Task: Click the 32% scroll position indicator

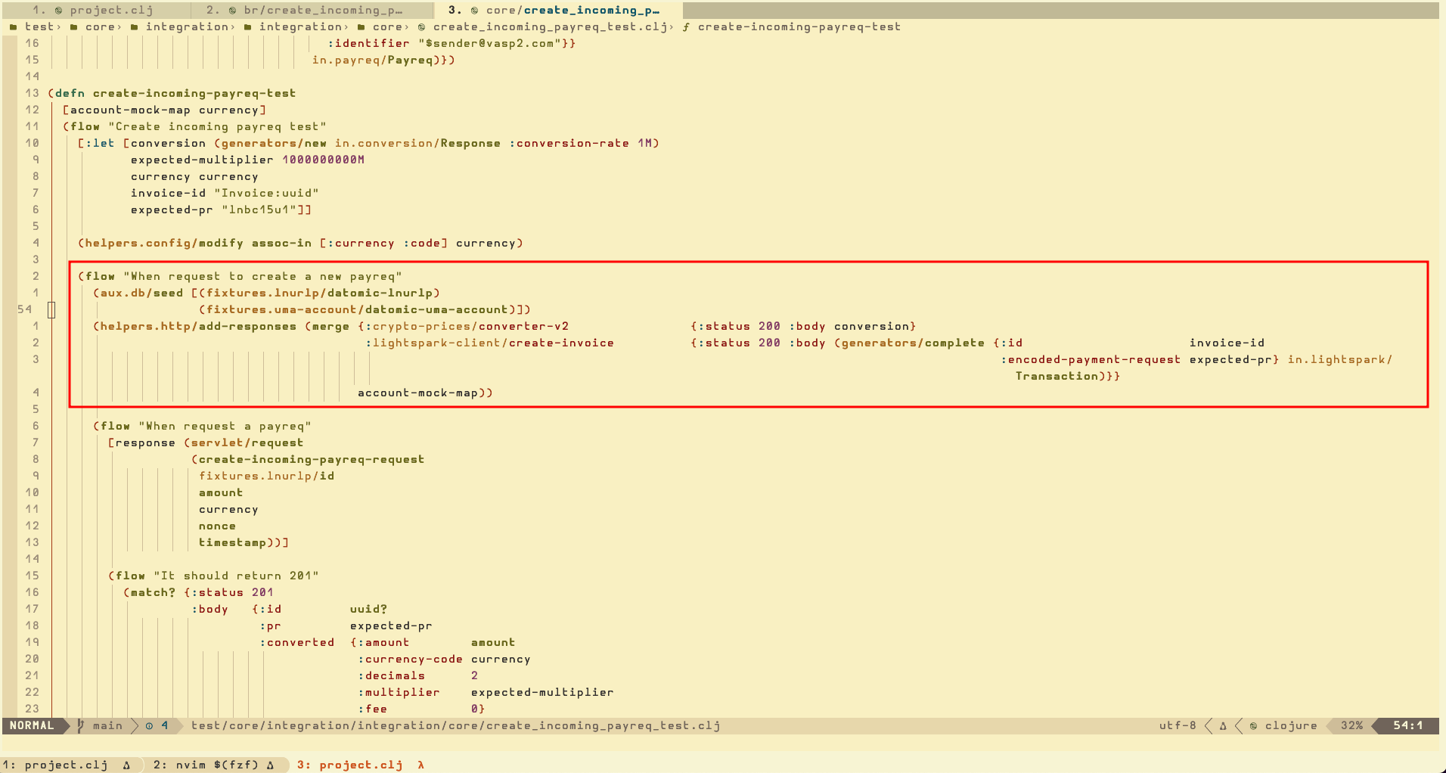Action: [x=1351, y=726]
